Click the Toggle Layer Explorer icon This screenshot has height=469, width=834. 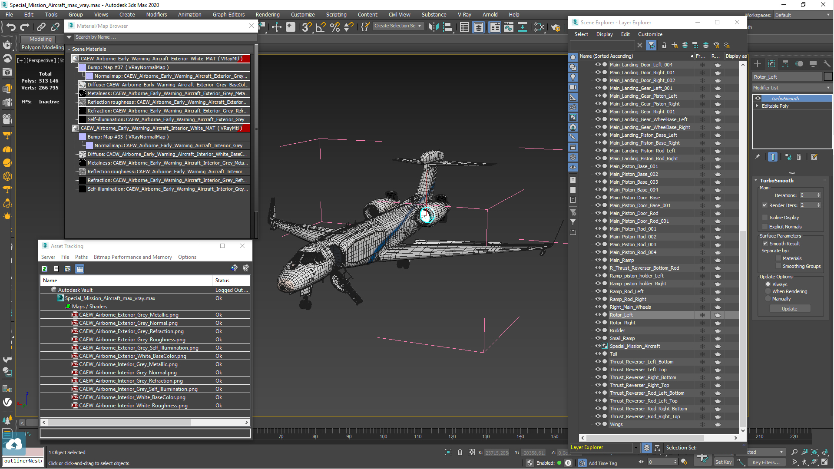coord(478,27)
